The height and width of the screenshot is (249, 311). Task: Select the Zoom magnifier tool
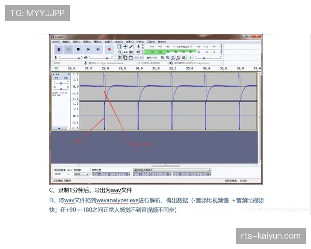[120, 52]
